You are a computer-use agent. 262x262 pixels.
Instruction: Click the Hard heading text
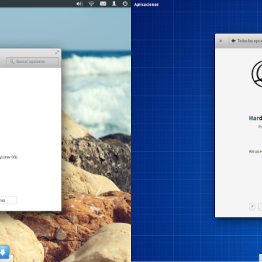[255, 118]
